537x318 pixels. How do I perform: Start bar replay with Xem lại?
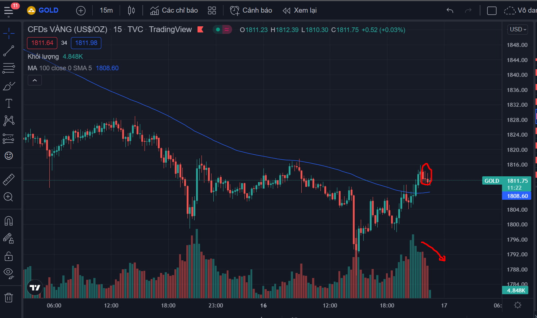pyautogui.click(x=299, y=10)
